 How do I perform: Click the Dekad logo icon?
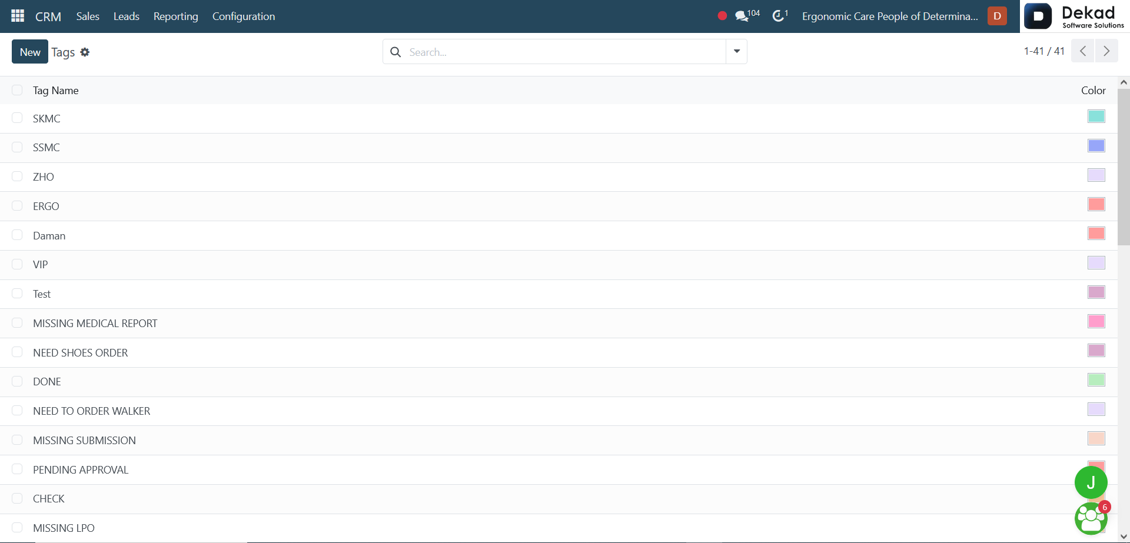(x=1038, y=16)
